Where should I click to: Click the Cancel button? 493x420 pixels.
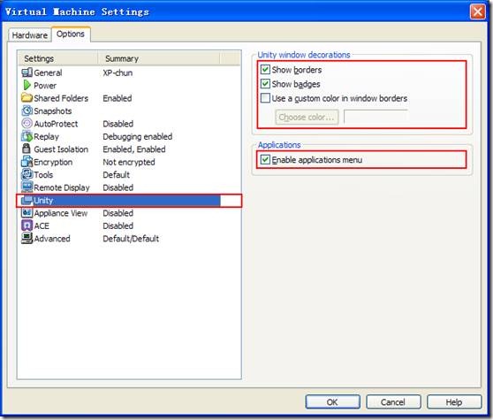pyautogui.click(x=393, y=401)
